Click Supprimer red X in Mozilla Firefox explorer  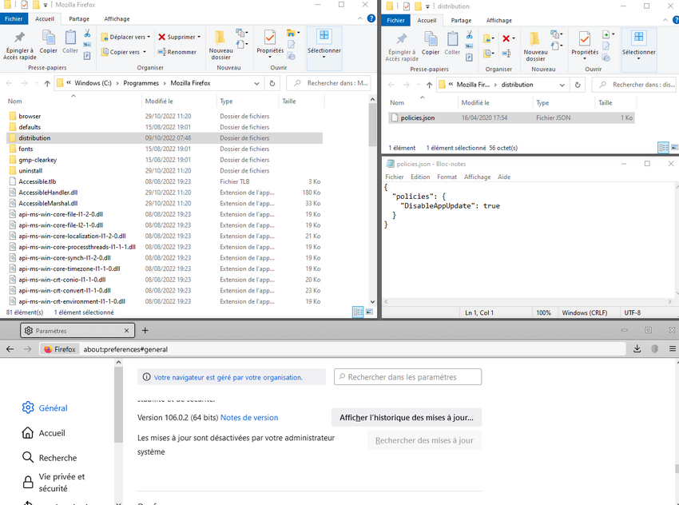[x=162, y=37]
